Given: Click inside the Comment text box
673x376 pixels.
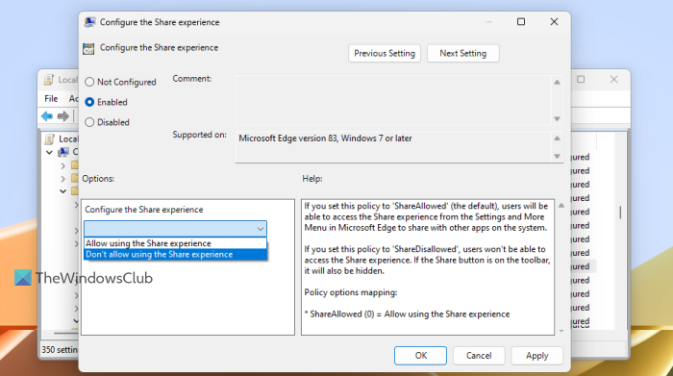Looking at the screenshot, I should [x=392, y=100].
